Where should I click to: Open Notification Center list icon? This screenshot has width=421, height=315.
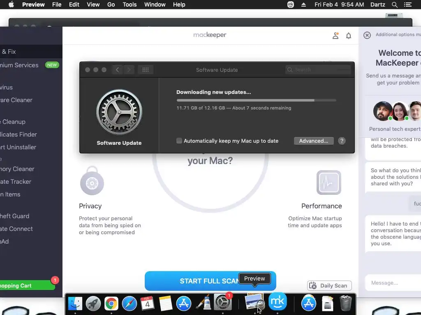[407, 5]
